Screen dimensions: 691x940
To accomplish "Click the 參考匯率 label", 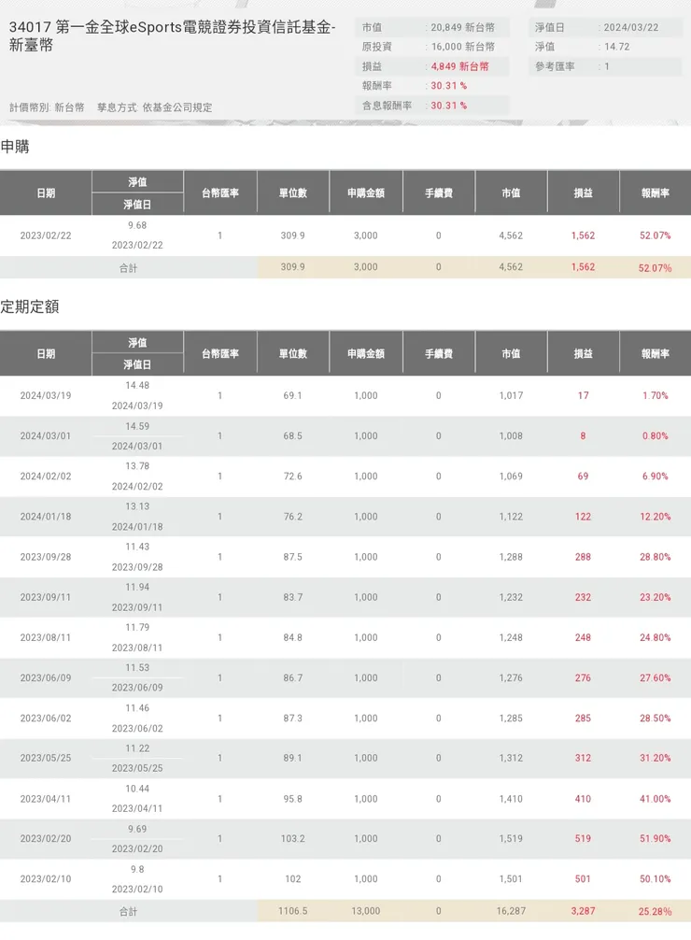I will tap(555, 66).
